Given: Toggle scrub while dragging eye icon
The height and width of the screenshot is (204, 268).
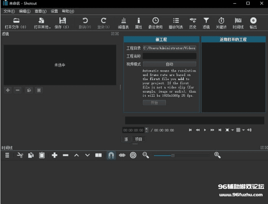Looking at the screenshot, I should tap(122, 155).
